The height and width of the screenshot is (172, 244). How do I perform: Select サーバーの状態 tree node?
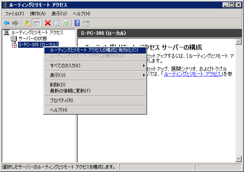(x=33, y=39)
